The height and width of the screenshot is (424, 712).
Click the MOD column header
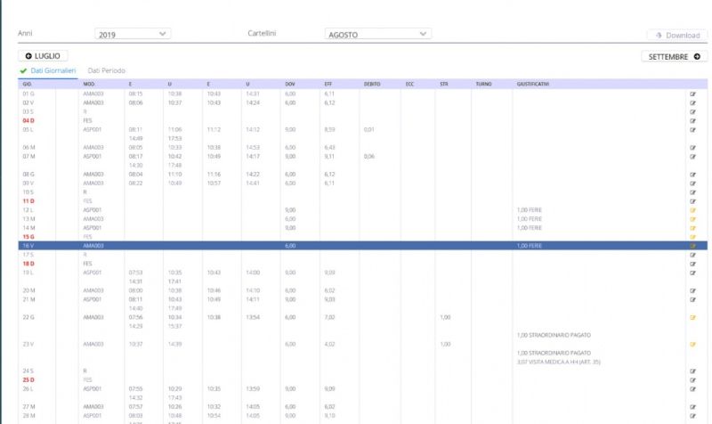tap(88, 84)
